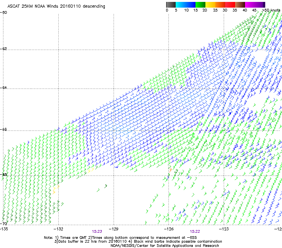282x248 pixels.
Task: Click the red 30-35 knots color segment
Action: [230, 5]
